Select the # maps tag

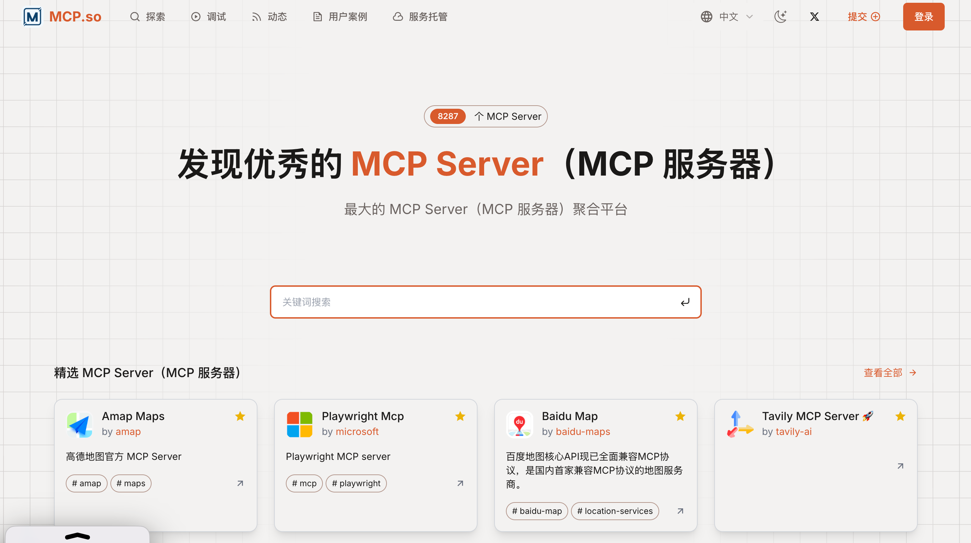[131, 483]
